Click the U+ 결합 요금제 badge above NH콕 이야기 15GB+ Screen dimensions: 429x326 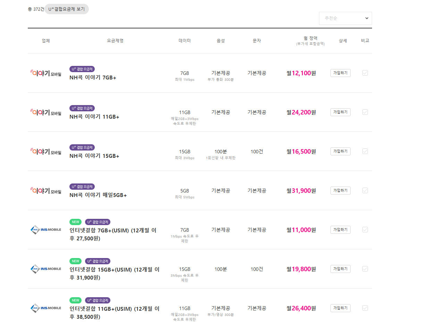coord(82,147)
